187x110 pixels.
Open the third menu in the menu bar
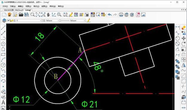[21, 6]
